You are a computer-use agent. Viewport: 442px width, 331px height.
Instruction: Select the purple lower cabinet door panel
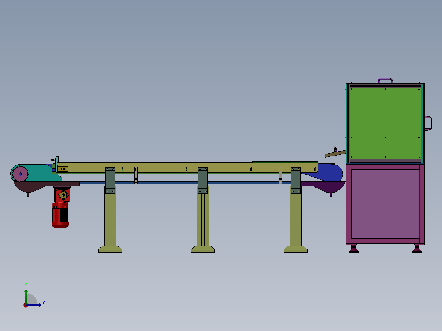[385, 204]
